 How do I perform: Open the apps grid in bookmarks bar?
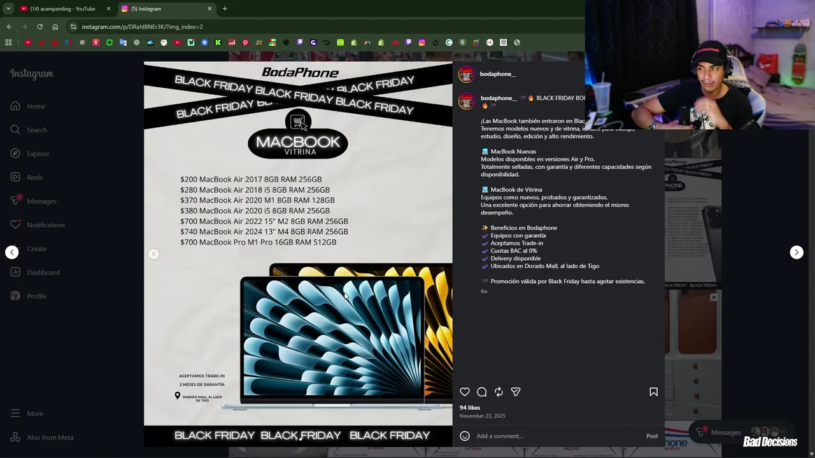click(8, 43)
